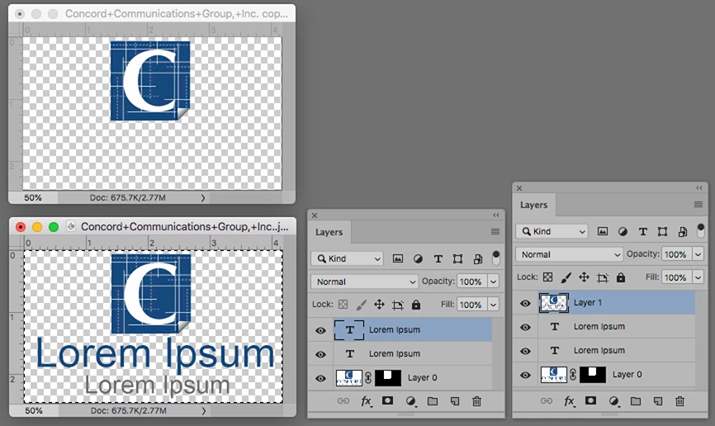Screen dimensions: 715x426
Task: Create adjustment layer in right panel
Action: click(613, 401)
